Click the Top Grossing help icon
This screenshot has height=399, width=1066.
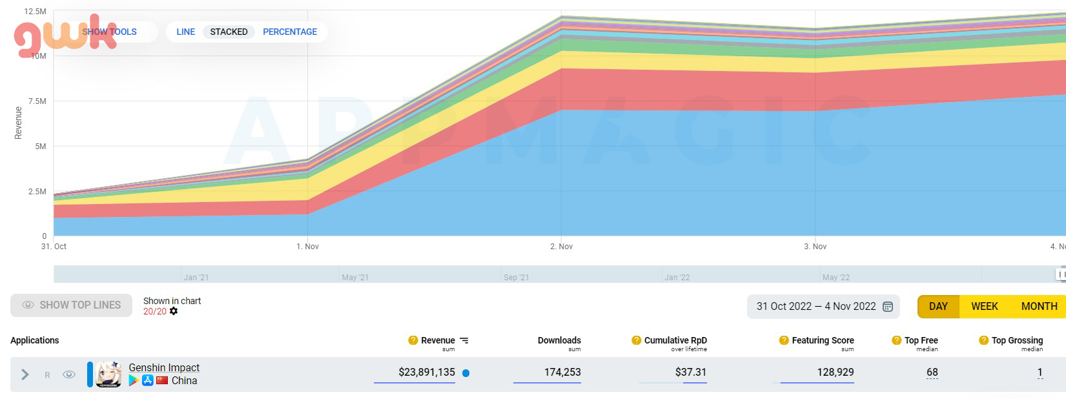point(983,340)
